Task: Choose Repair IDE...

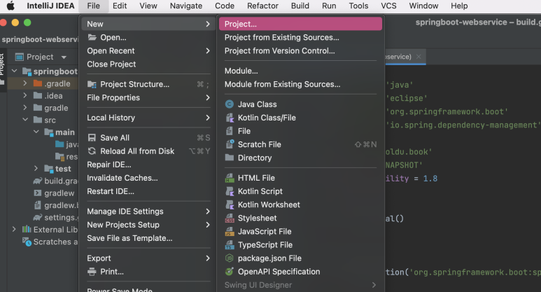Action: pyautogui.click(x=148, y=165)
